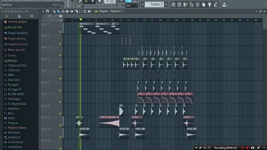This screenshot has height=150, width=267.
Task: Toggle mute dot on Track 7
Action: point(60,102)
